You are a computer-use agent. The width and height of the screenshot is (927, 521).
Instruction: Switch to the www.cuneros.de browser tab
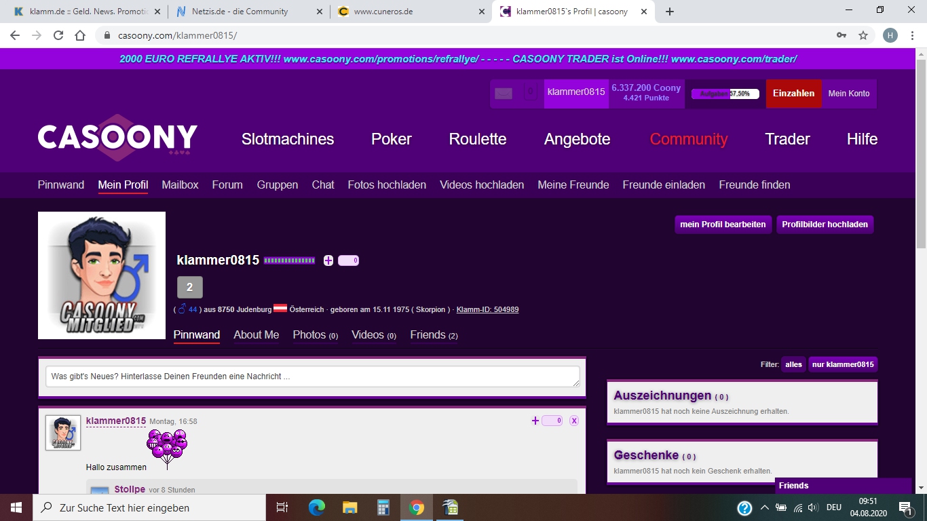click(411, 12)
